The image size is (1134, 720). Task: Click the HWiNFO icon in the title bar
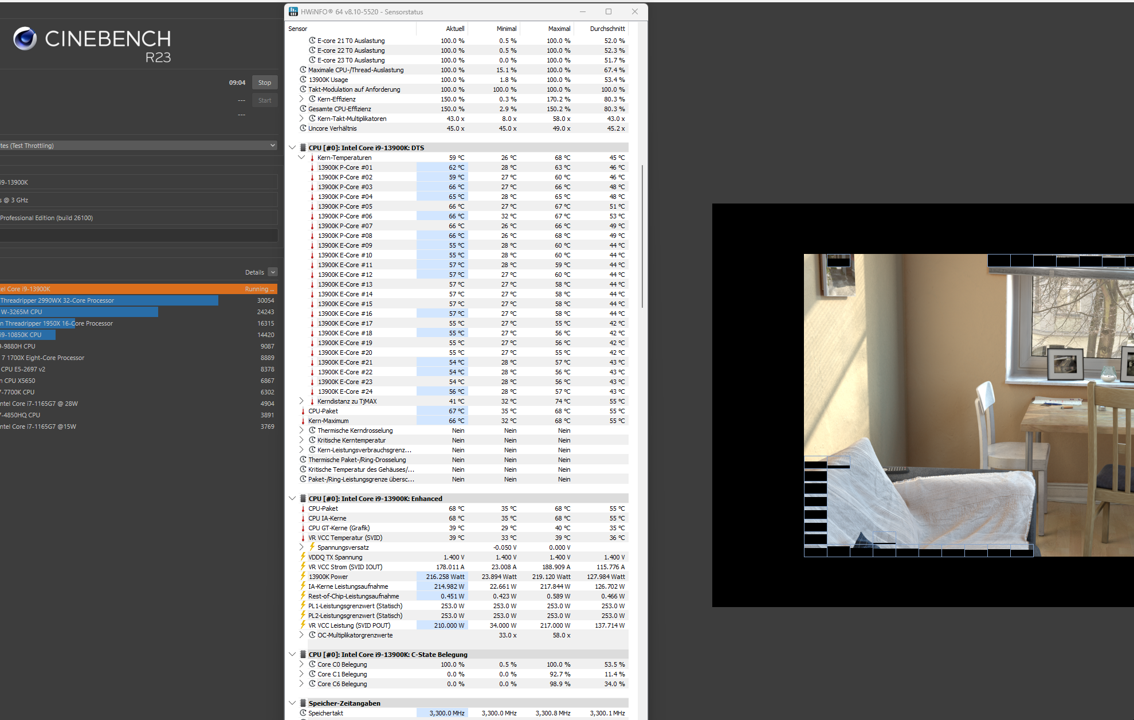293,11
